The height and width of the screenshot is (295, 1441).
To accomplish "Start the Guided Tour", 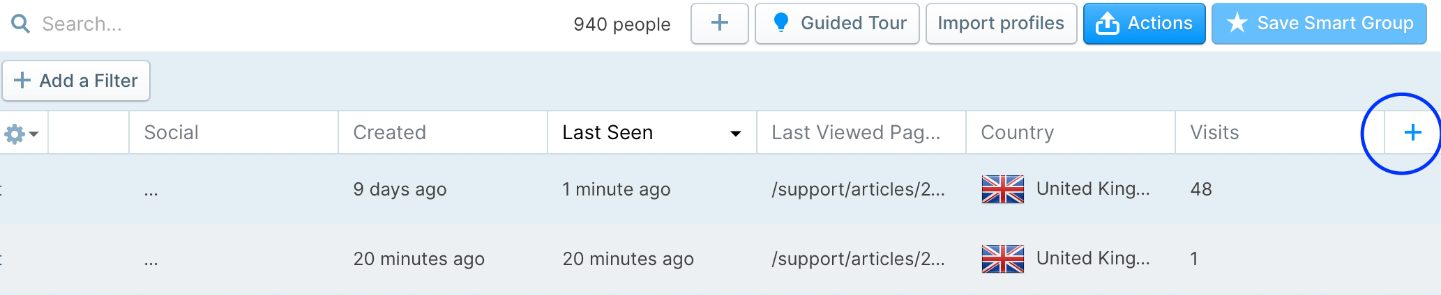I will pyautogui.click(x=837, y=24).
